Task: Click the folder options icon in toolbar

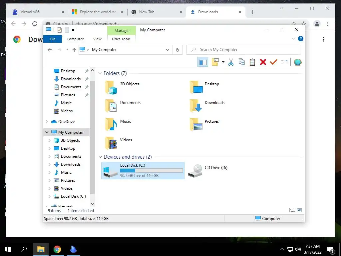Action: (x=215, y=62)
